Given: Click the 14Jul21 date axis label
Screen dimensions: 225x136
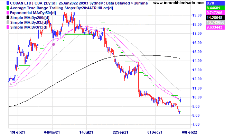Looking at the screenshot, I should [x=86, y=132].
